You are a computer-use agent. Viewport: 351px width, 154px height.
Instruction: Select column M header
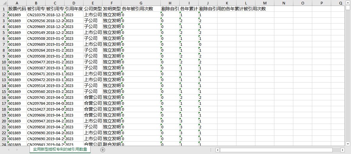(x=265, y=3)
